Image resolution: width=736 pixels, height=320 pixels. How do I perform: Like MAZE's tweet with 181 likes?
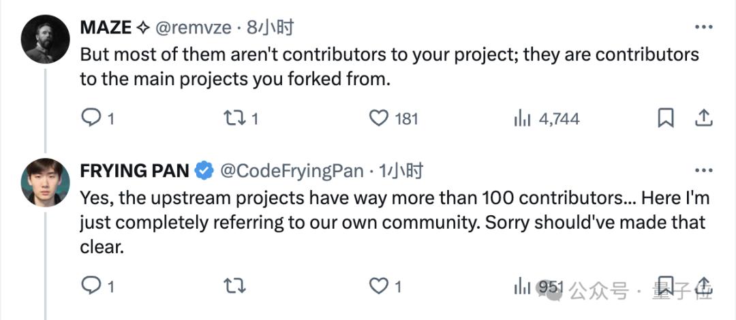click(378, 118)
